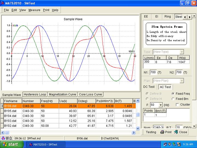Select the Fixed Bm radio option

tap(173, 99)
